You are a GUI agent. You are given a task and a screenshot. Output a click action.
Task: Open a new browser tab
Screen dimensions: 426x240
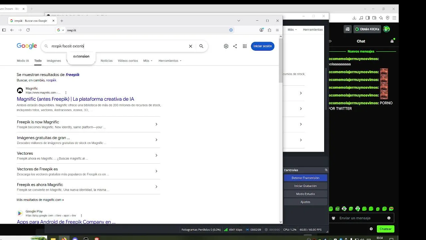tap(62, 21)
